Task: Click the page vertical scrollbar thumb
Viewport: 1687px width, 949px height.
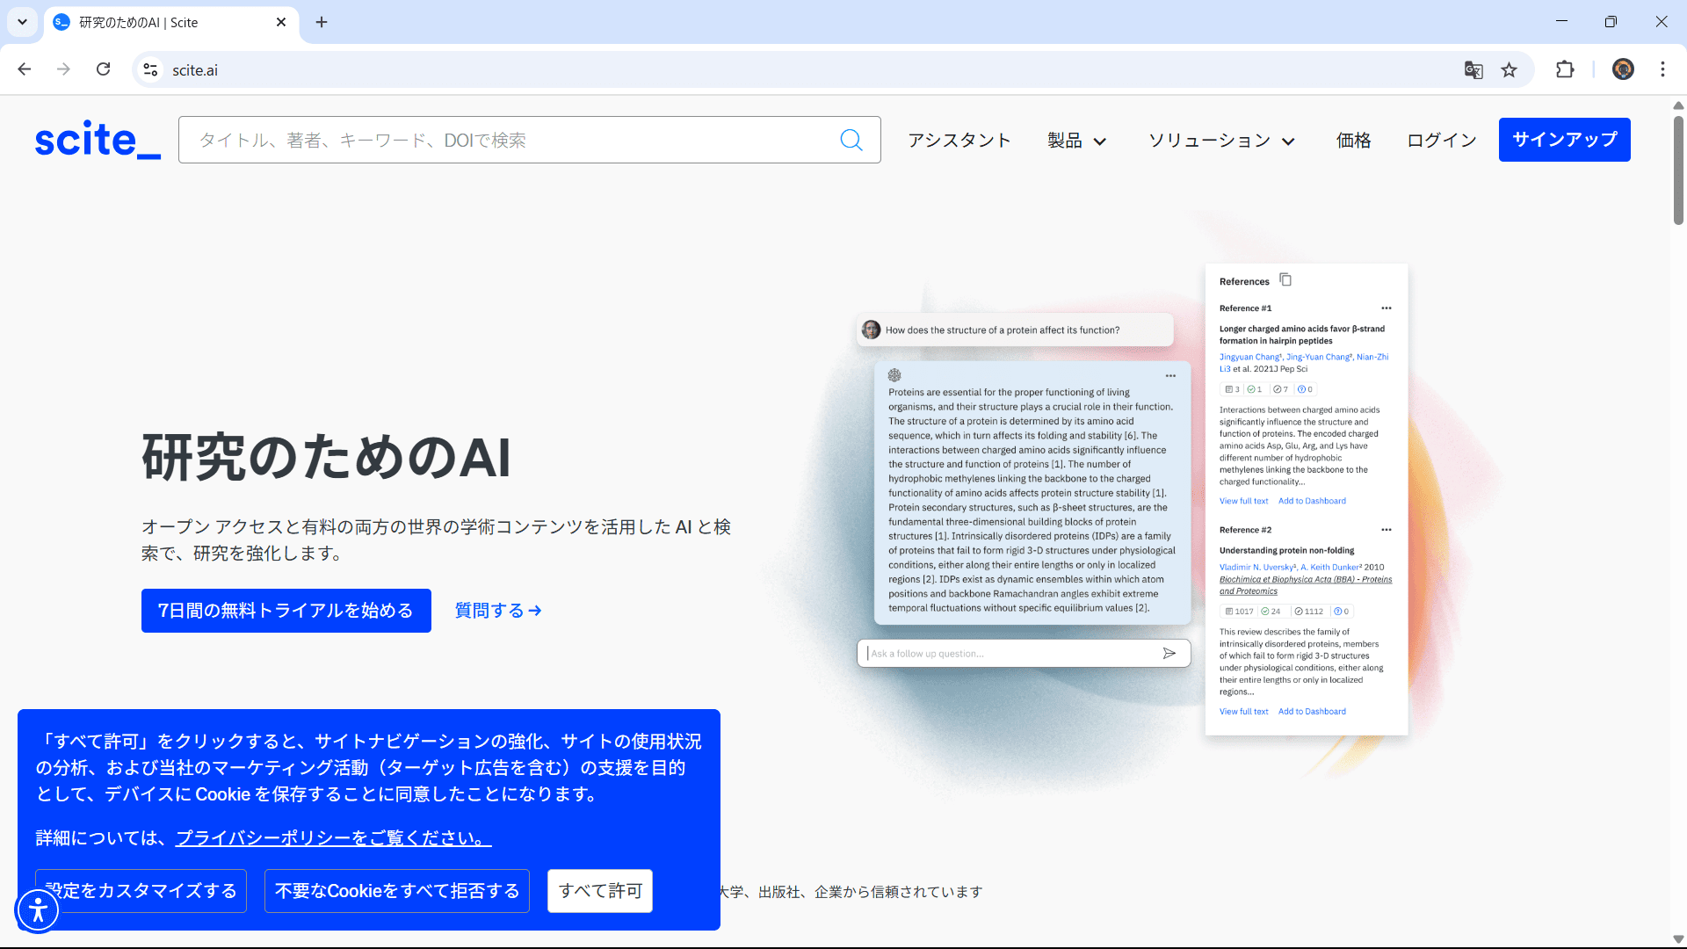Action: [x=1678, y=170]
